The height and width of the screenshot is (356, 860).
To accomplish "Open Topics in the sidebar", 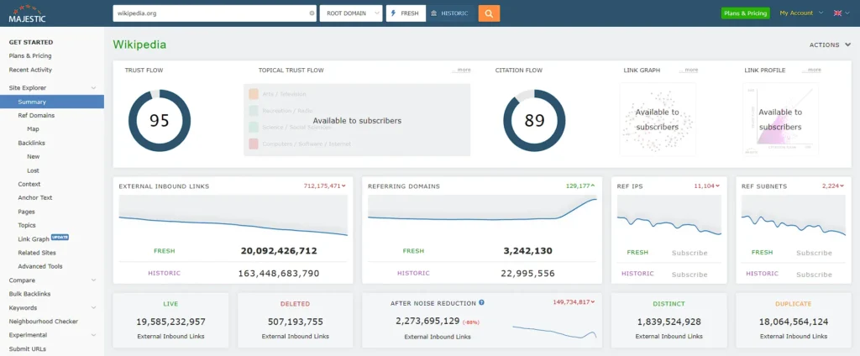I will click(27, 225).
